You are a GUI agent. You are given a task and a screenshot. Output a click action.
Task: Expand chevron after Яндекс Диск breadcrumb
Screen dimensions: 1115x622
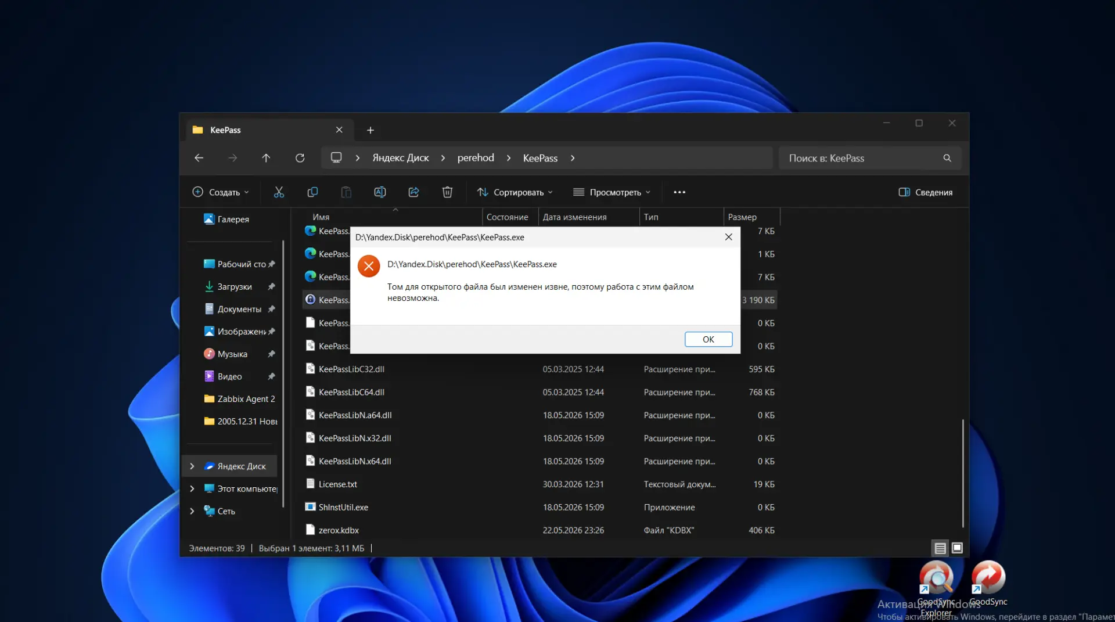point(443,158)
